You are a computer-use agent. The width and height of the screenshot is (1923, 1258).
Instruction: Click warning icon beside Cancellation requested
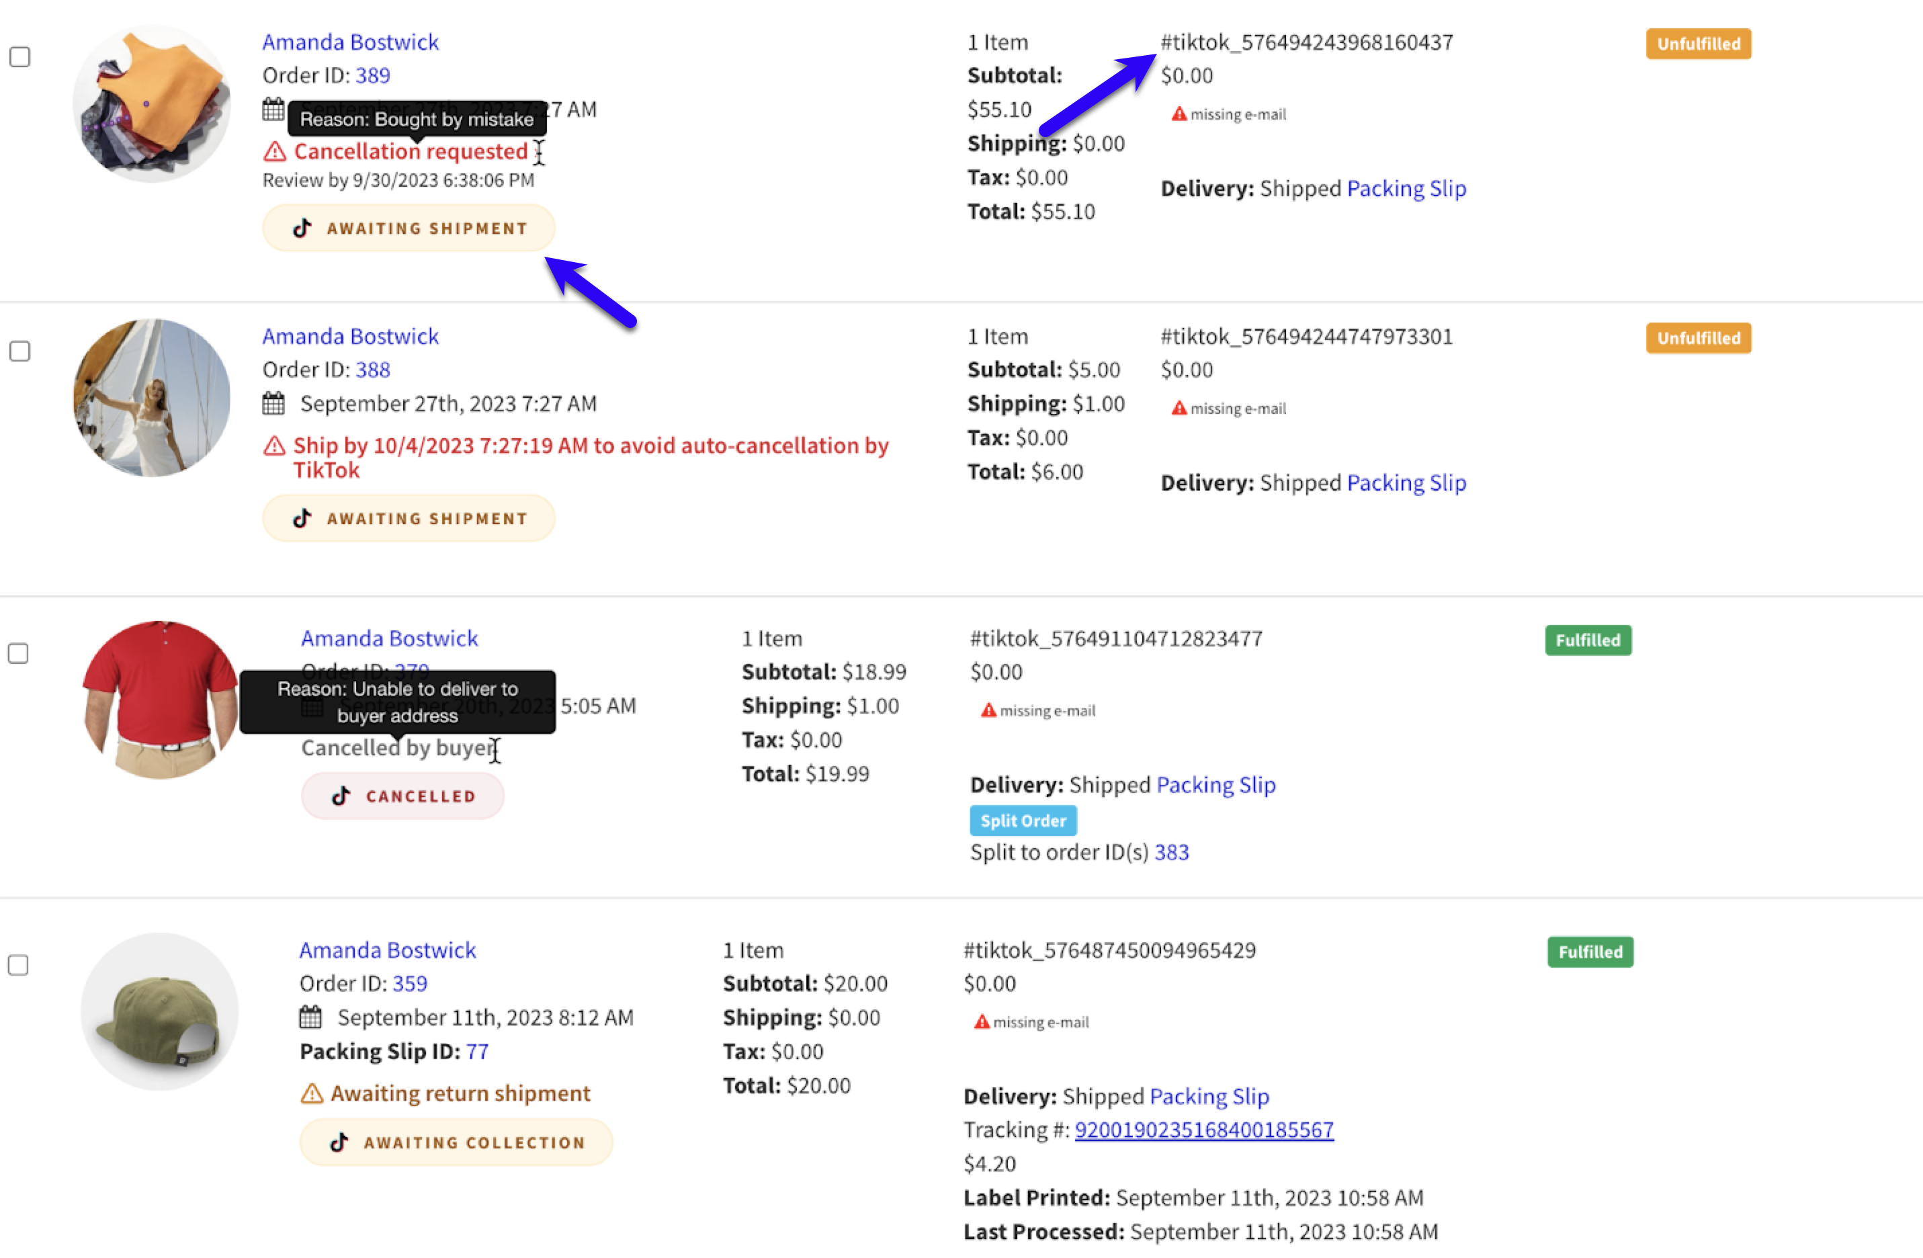coord(275,151)
